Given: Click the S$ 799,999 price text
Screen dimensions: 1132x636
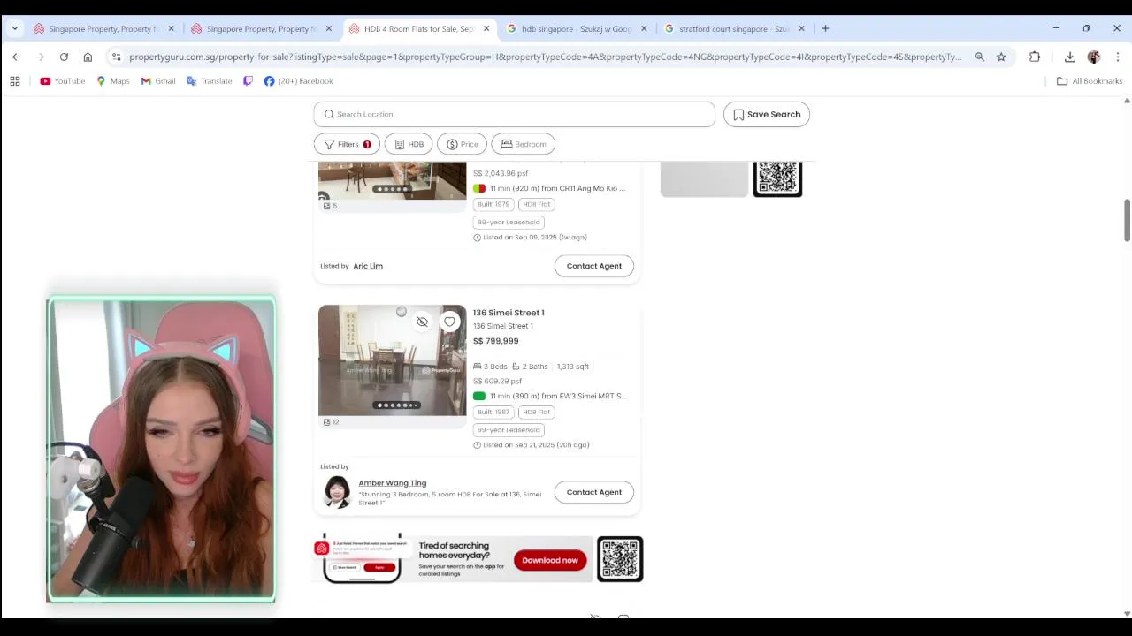Looking at the screenshot, I should point(496,341).
